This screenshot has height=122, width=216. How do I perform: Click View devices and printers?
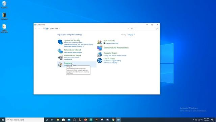72,58
